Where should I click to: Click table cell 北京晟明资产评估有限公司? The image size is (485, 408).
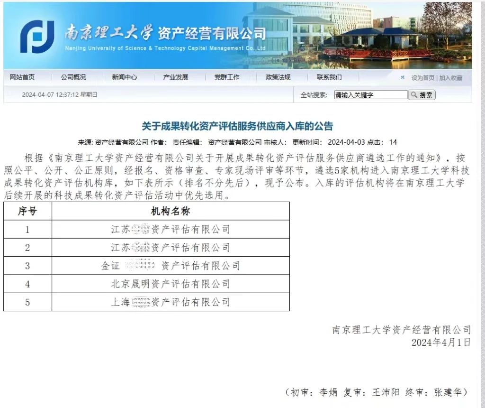click(171, 284)
